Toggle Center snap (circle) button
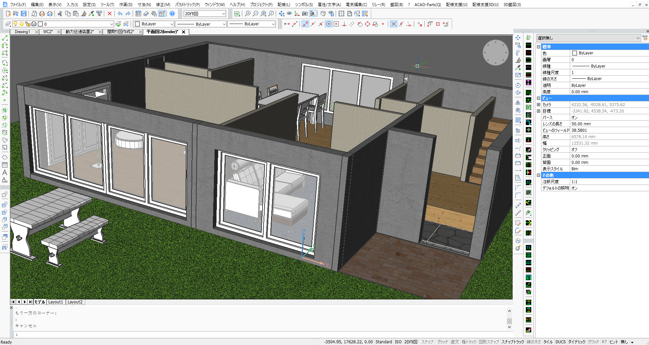Screen dimensions: 649x345 [x=329, y=24]
